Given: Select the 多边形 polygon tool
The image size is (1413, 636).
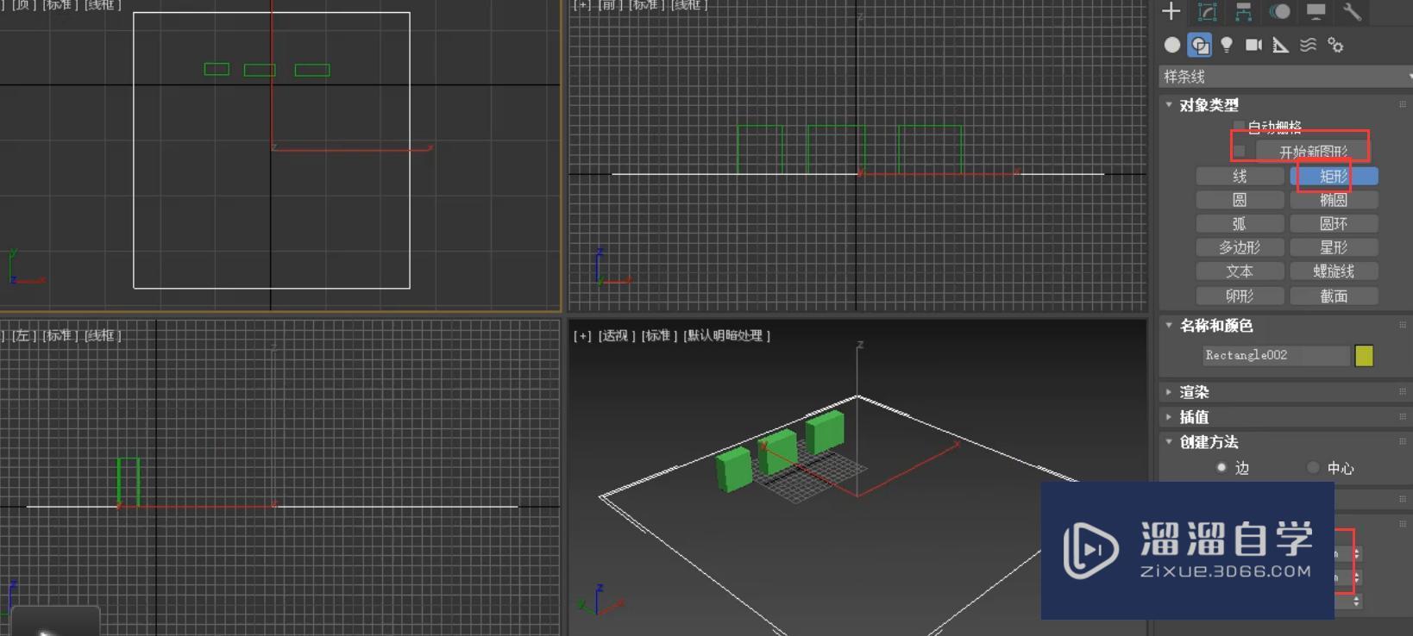Looking at the screenshot, I should (1240, 247).
